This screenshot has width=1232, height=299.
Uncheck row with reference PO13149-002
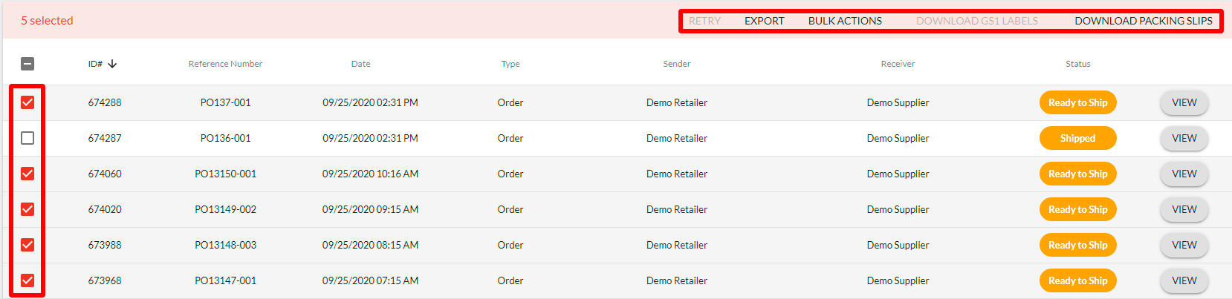click(x=27, y=209)
